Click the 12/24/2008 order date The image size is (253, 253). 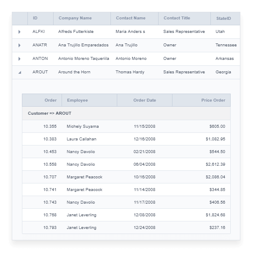[145, 228]
